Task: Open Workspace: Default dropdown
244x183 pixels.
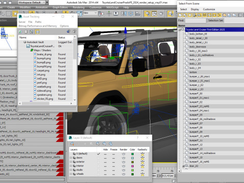Action: point(32,3)
